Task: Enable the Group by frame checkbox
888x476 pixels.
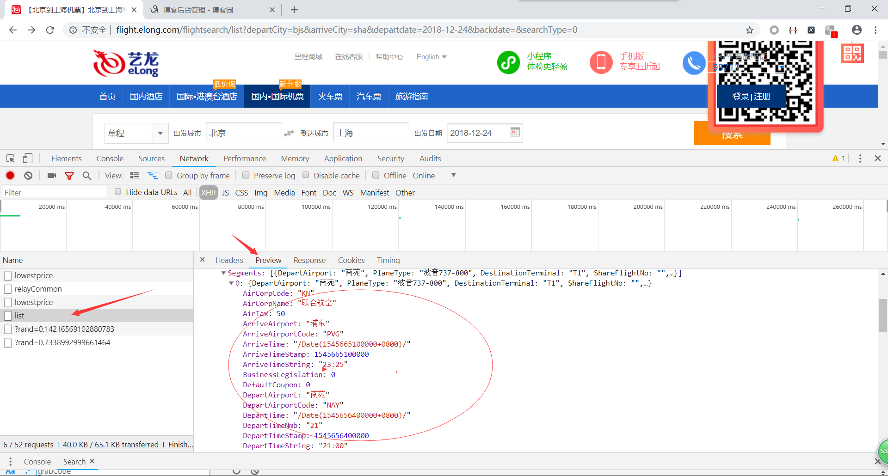Action: 169,175
